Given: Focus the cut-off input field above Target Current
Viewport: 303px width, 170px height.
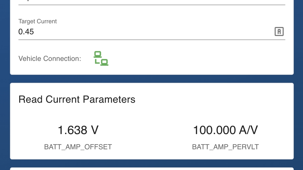Looking at the screenshot, I should click(x=148, y=2).
